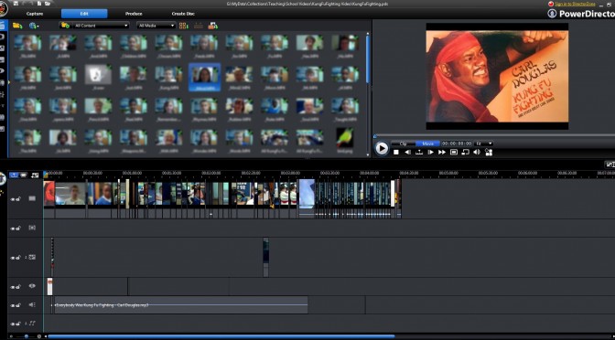This screenshot has width=615, height=340.
Task: Toggle the eye of voice audio track
Action: [13, 305]
